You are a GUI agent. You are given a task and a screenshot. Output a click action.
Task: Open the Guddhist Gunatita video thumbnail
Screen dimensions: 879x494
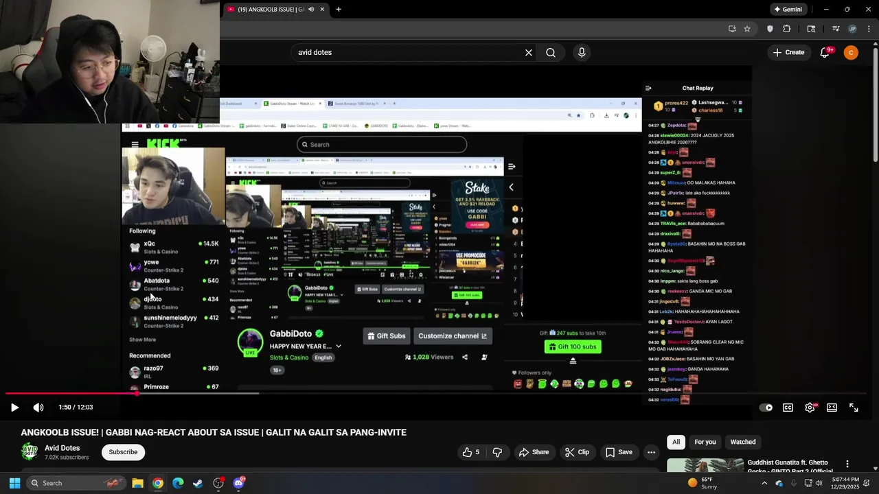(705, 466)
